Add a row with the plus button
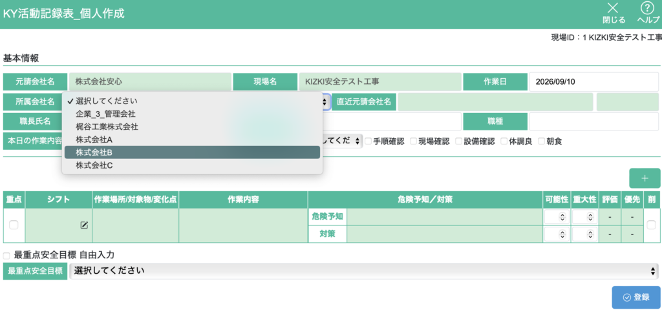 (645, 178)
